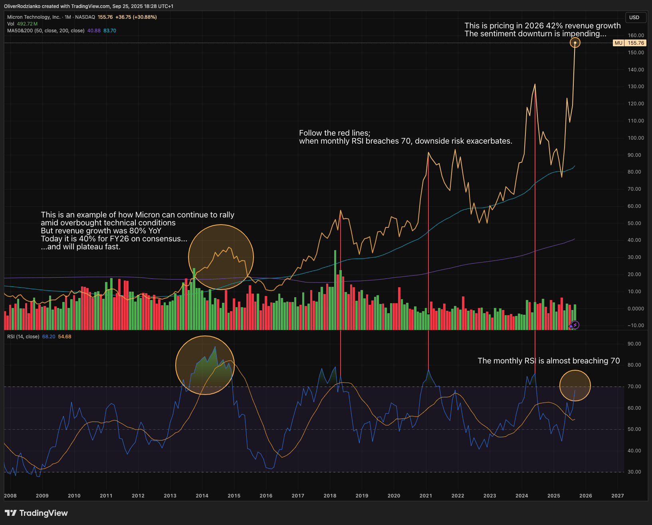Select the purple sparkle icon beside the lightning bolt
Viewport: 652px width, 525px height.
tap(571, 326)
